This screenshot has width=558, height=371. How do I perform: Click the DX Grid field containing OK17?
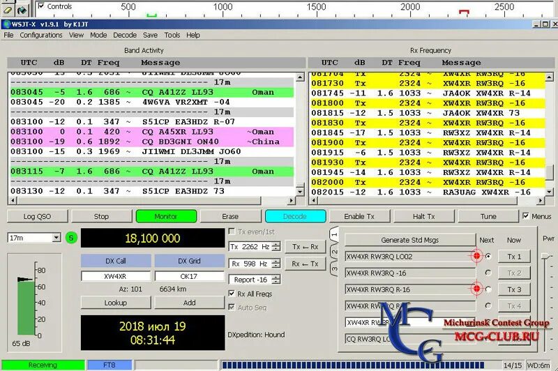189,276
